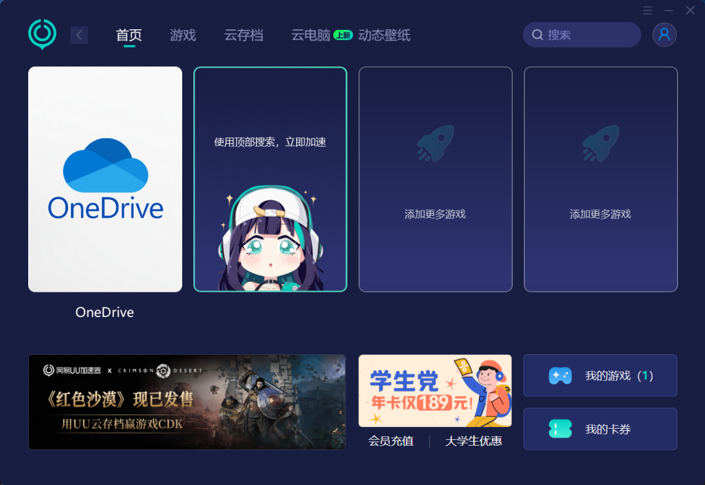Close the window
Image resolution: width=705 pixels, height=485 pixels.
point(690,11)
